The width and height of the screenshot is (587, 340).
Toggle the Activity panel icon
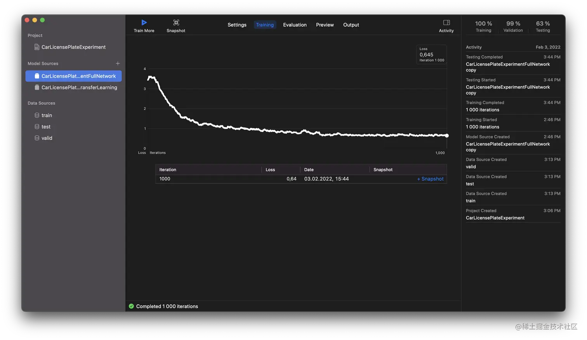(x=446, y=22)
